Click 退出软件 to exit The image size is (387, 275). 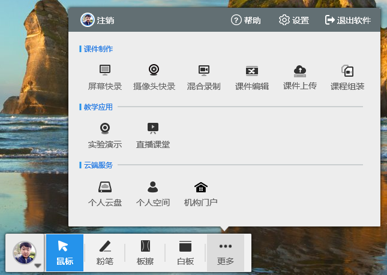pos(348,20)
